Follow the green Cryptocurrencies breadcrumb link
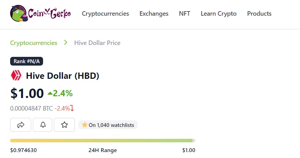300x158 pixels. pos(34,43)
